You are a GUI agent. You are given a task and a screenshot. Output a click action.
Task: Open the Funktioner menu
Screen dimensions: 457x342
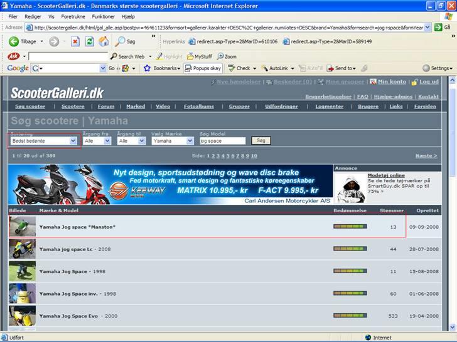pos(103,16)
